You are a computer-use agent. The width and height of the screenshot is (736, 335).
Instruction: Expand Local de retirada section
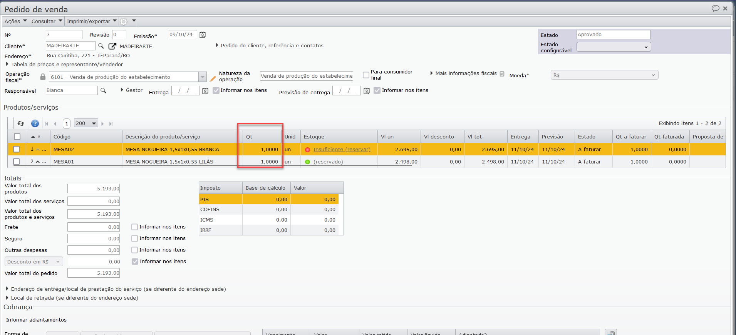tap(72, 298)
